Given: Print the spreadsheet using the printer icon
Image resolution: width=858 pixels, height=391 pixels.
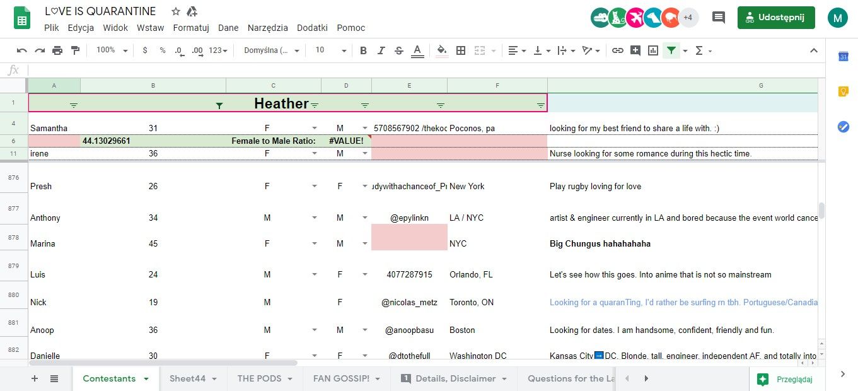Looking at the screenshot, I should (57, 50).
